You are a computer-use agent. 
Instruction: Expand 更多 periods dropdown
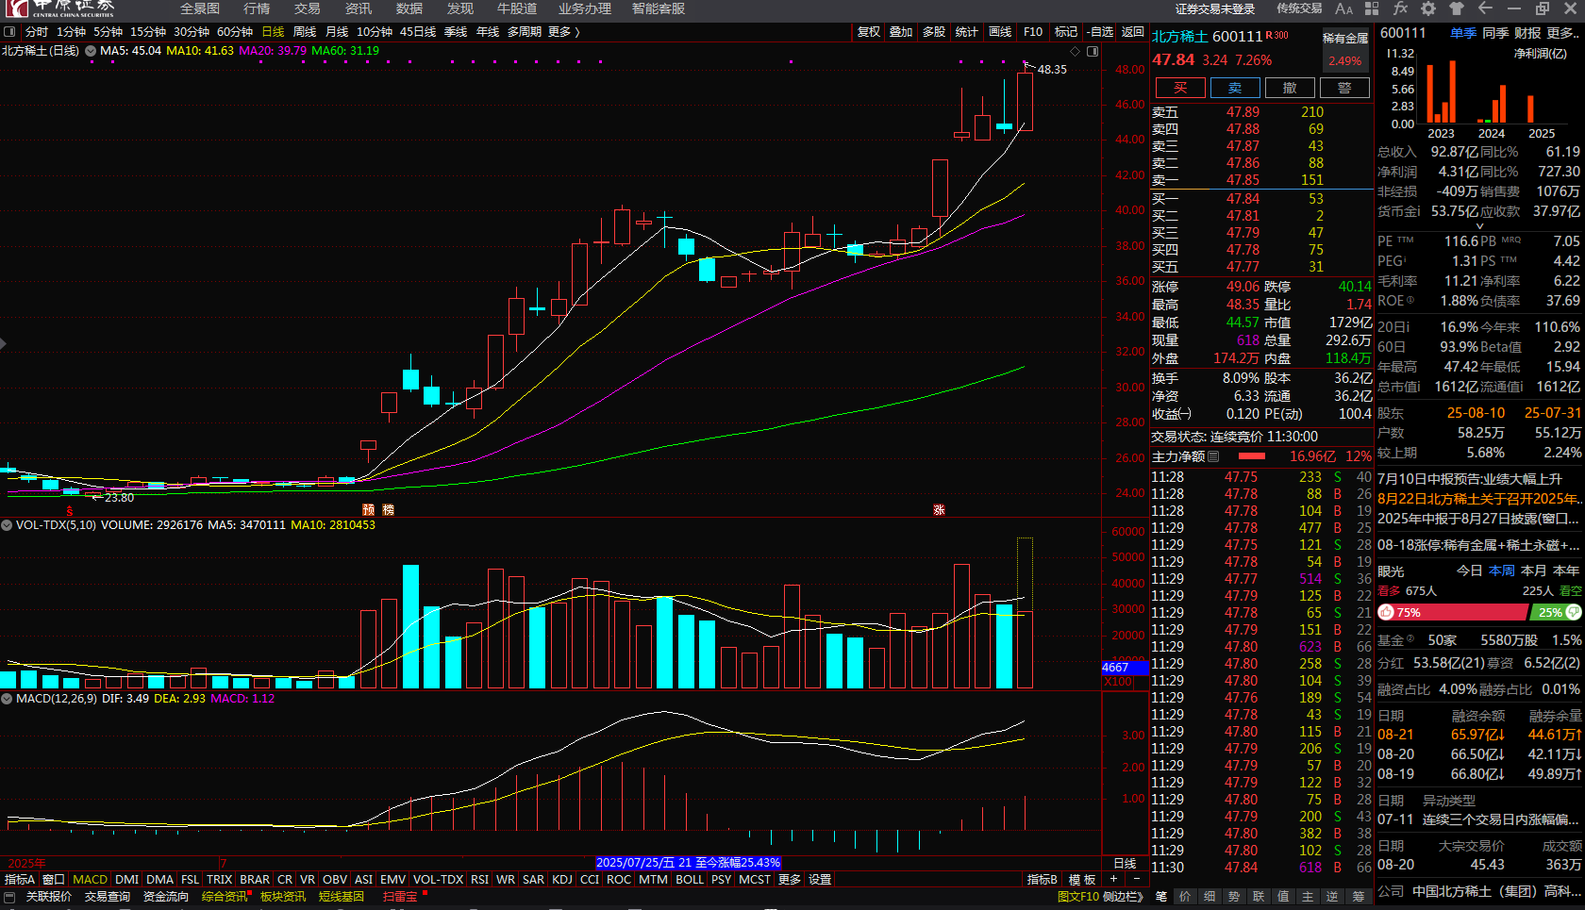tap(564, 32)
